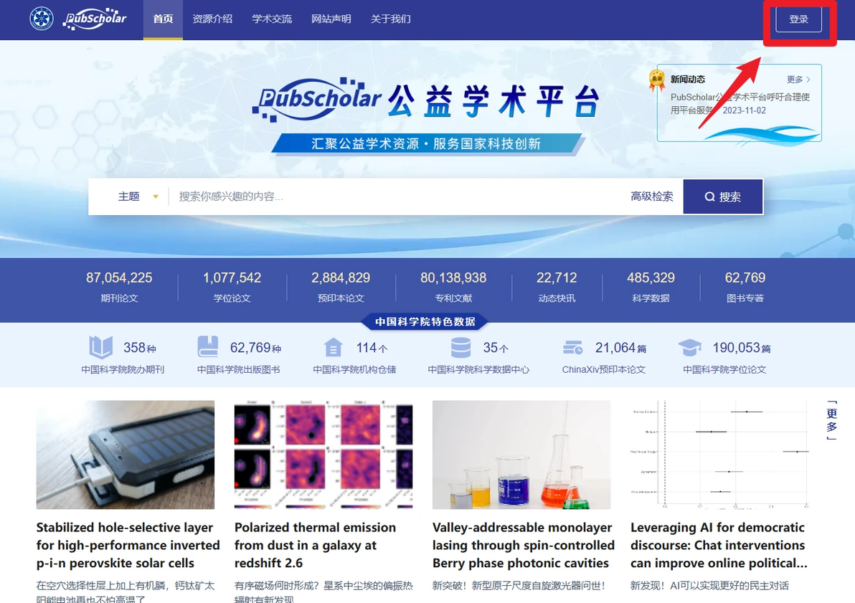855x603 pixels.
Task: Click the 新闻动态 medal badge icon
Action: pyautogui.click(x=656, y=80)
